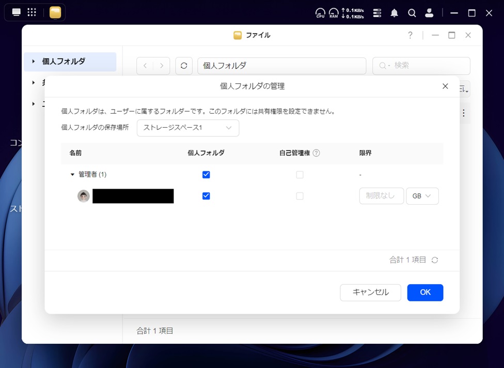Open the app grid launcher
Image resolution: width=504 pixels, height=368 pixels.
tap(32, 12)
